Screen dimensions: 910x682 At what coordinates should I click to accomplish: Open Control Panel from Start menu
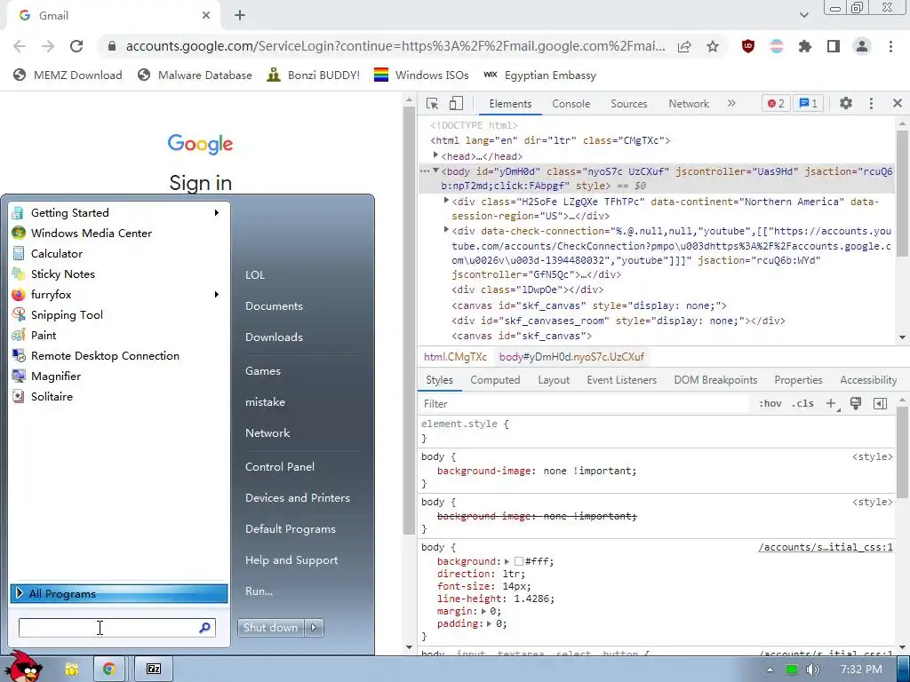pos(280,467)
